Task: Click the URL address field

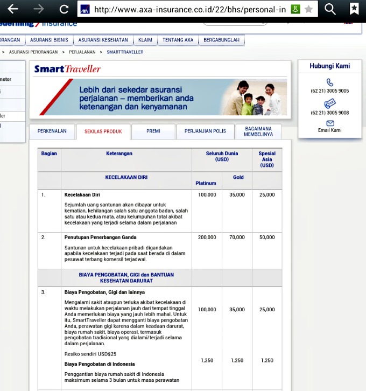Action: click(x=188, y=9)
